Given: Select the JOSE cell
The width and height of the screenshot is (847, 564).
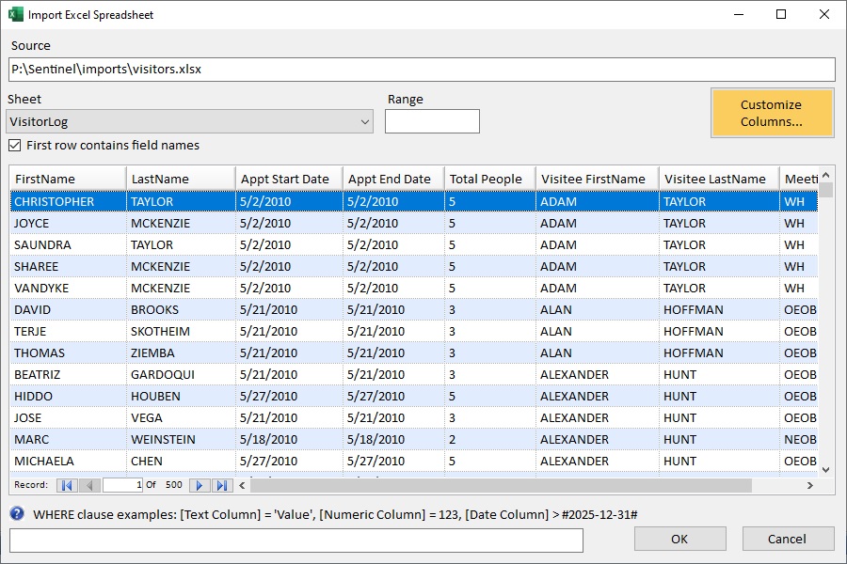Looking at the screenshot, I should pyautogui.click(x=68, y=417).
